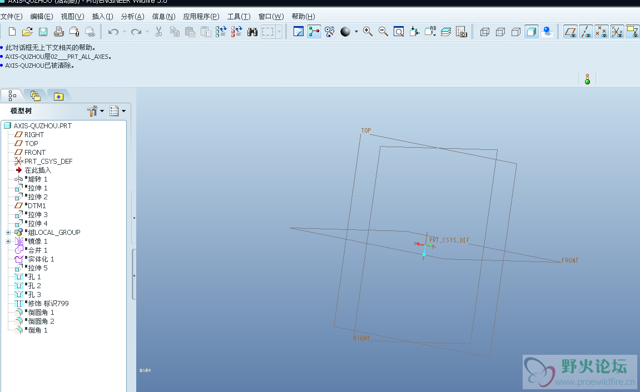Toggle Enhanced Realism blue sphere button

(x=547, y=32)
